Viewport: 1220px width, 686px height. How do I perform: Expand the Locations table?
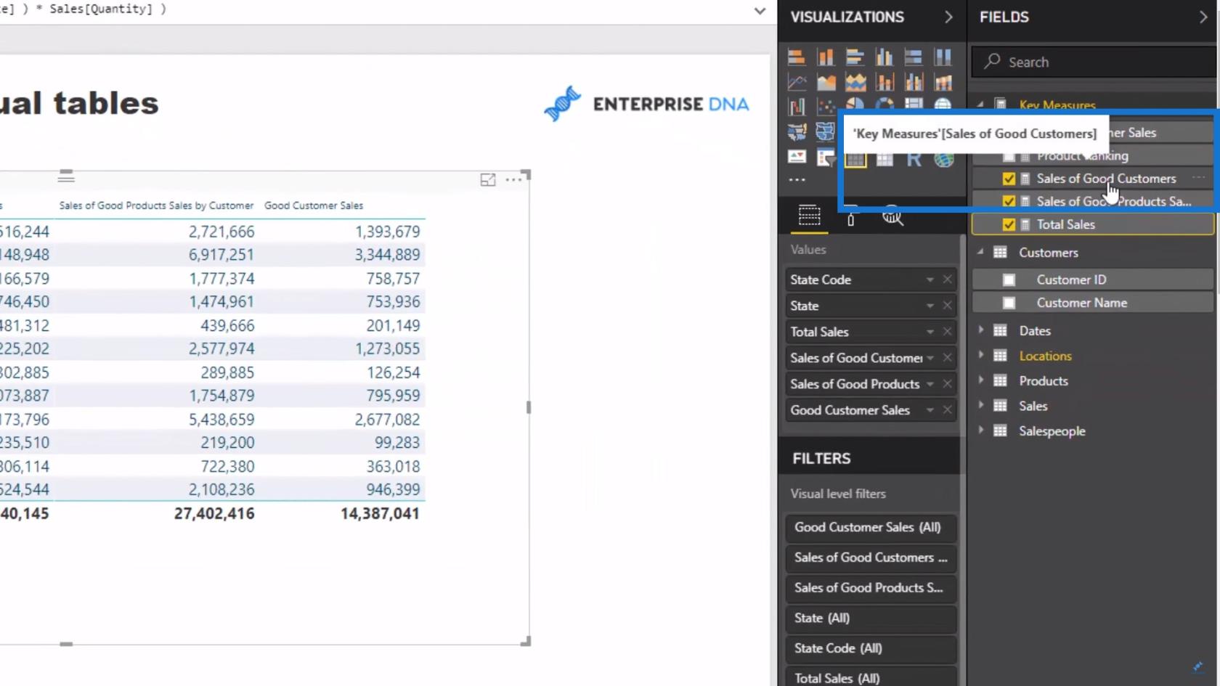point(980,355)
